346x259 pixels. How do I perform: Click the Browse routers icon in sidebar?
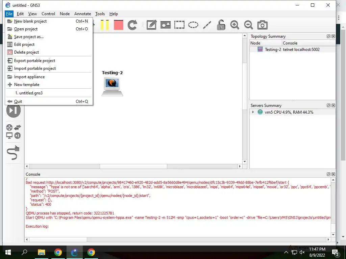(x=9, y=127)
